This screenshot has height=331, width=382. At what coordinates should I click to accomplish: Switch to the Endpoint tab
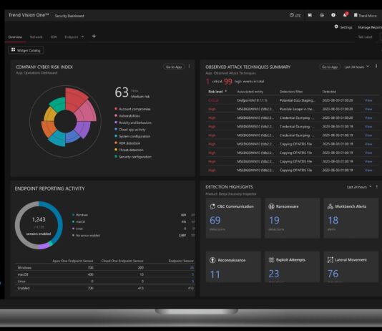(x=71, y=37)
